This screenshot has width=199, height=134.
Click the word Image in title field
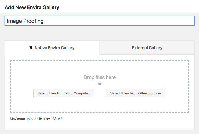tap(15, 21)
